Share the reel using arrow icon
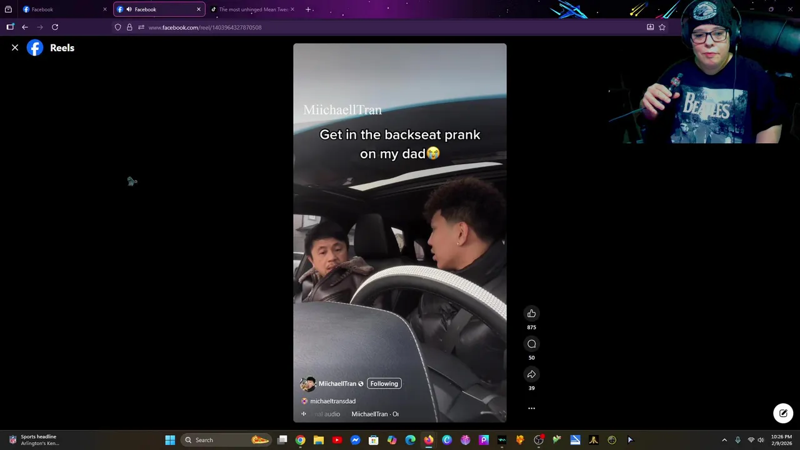The width and height of the screenshot is (800, 450). (x=531, y=374)
